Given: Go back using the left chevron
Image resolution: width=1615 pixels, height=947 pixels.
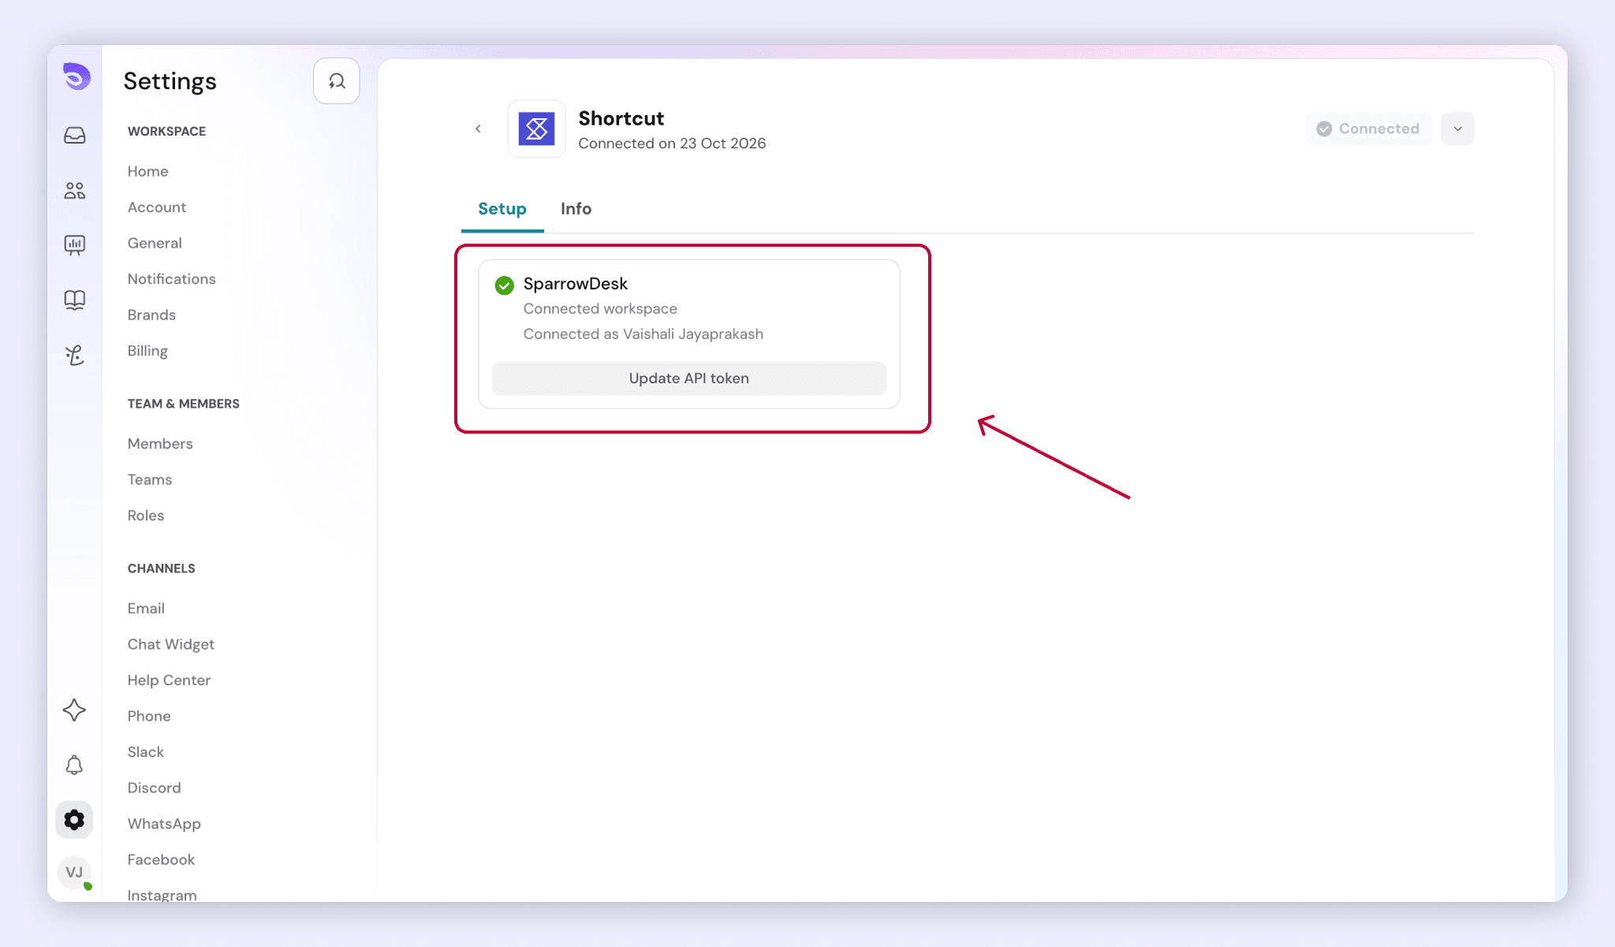Looking at the screenshot, I should click(x=478, y=129).
